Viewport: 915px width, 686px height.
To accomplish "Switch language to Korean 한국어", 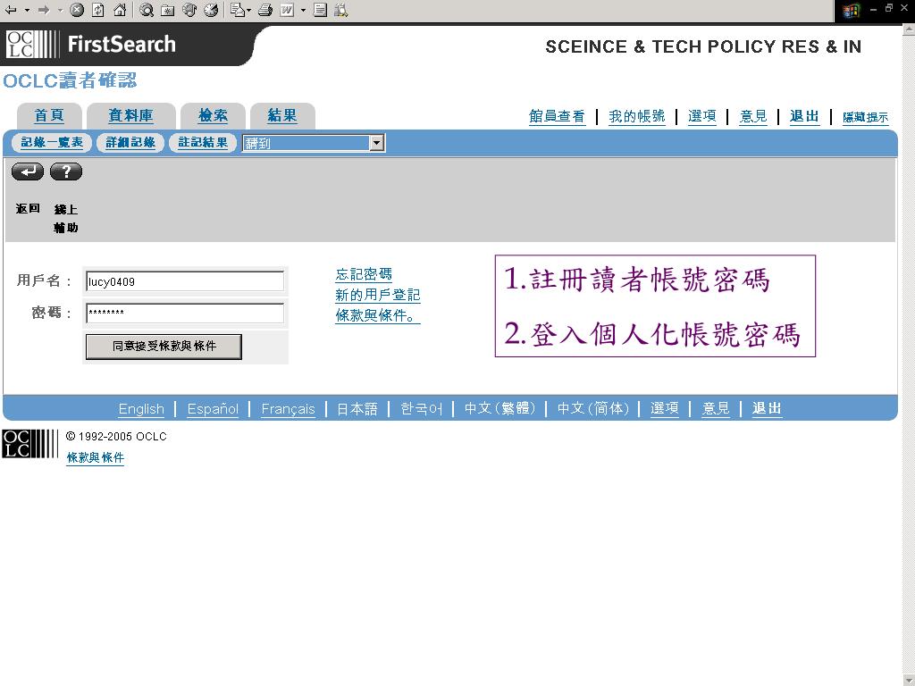I will [422, 409].
